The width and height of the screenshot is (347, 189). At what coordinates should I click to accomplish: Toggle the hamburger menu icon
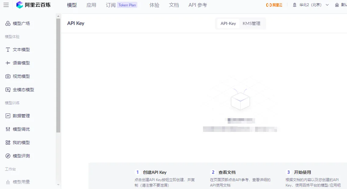6,5
